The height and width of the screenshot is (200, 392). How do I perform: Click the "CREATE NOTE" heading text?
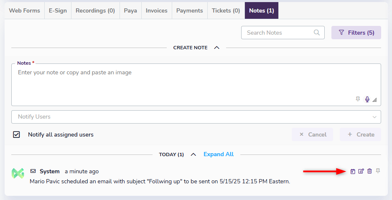pyautogui.click(x=190, y=48)
